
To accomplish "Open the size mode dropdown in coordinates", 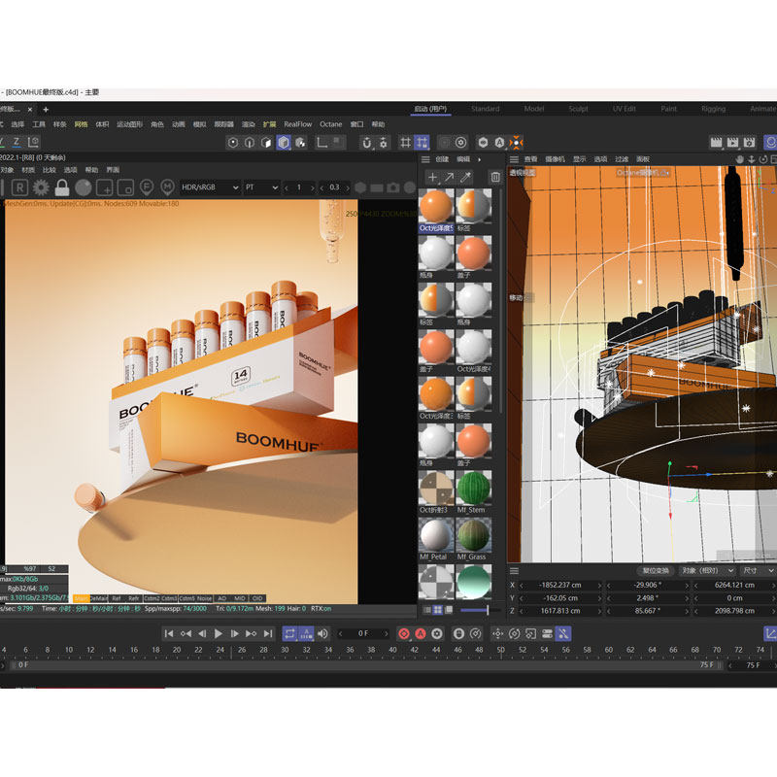I will tap(759, 571).
